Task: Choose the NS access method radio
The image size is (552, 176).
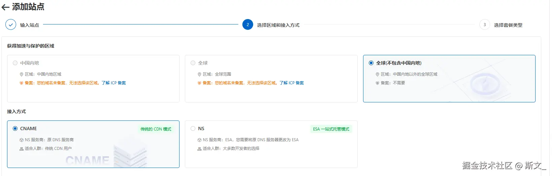Action: (193, 128)
